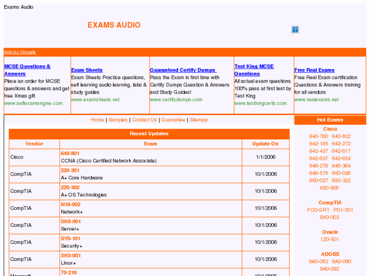This screenshot has height=276, width=369.
Task: Open exam 220-302 A+ OS Technologies
Action: 70,187
